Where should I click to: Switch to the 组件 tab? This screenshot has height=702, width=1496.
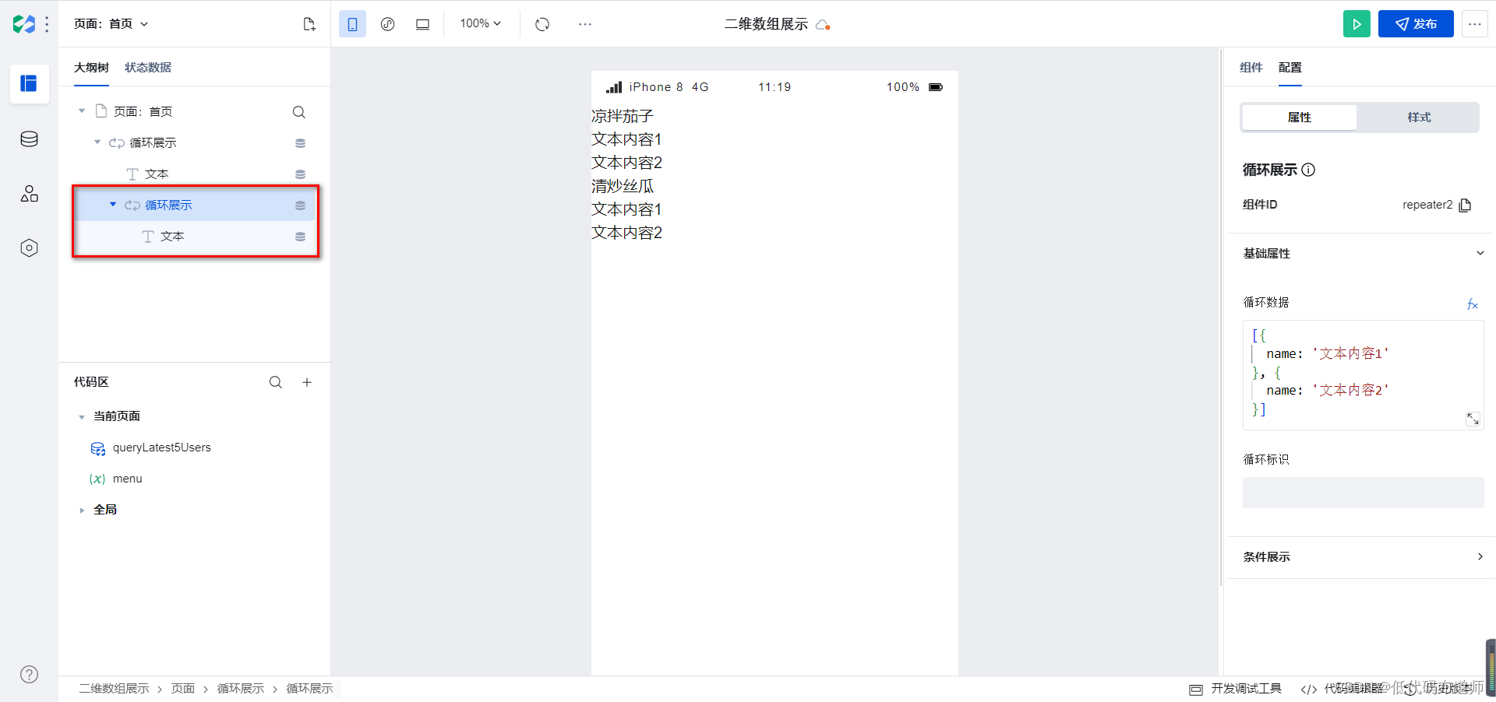1251,68
